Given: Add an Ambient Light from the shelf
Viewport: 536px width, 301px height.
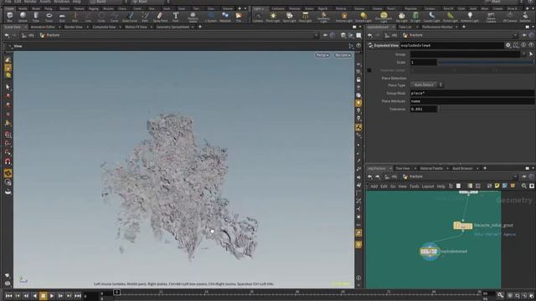Looking at the screenshot, I should pos(470,17).
